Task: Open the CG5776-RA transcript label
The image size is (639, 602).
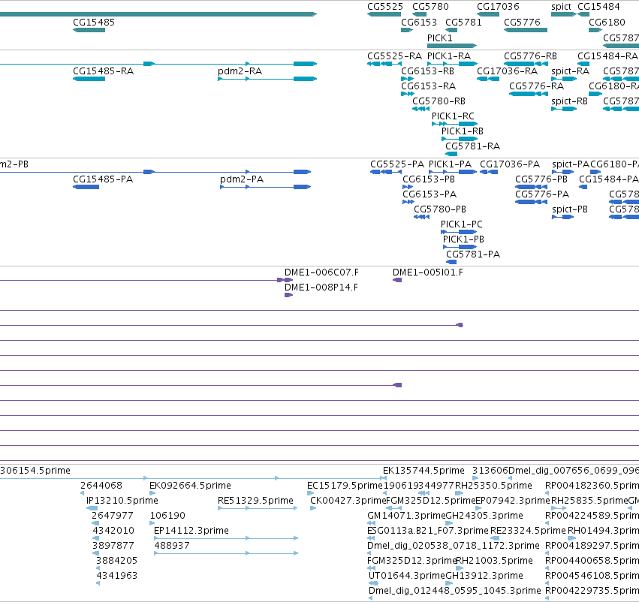Action: click(536, 86)
